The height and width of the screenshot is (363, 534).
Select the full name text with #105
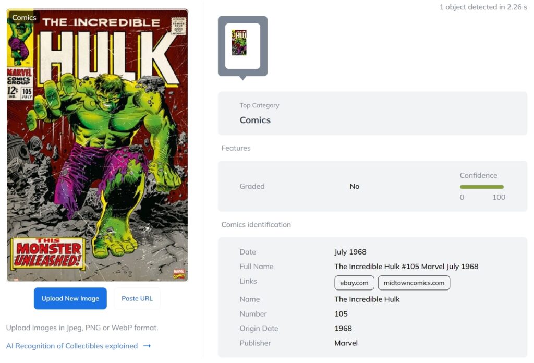[406, 267]
